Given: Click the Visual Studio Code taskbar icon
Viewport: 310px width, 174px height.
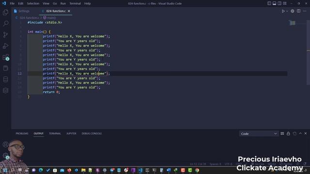Looking at the screenshot, I should click(x=140, y=170).
